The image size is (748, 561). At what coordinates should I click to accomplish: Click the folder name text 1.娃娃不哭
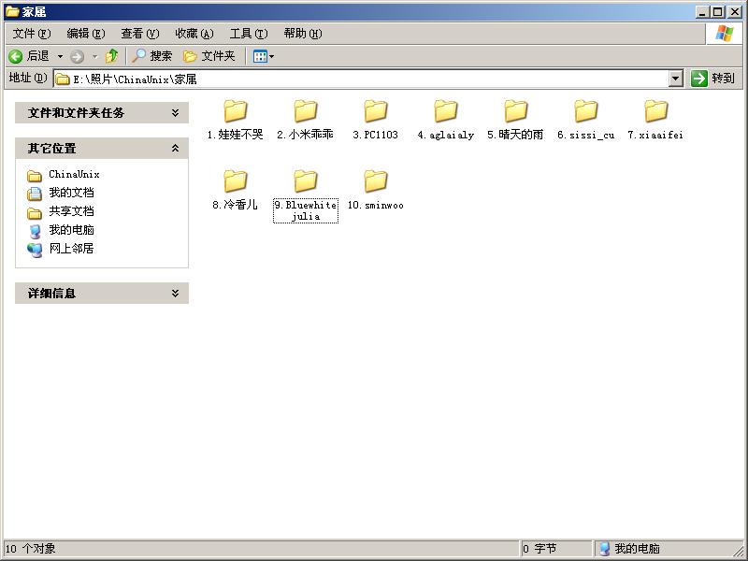[236, 135]
